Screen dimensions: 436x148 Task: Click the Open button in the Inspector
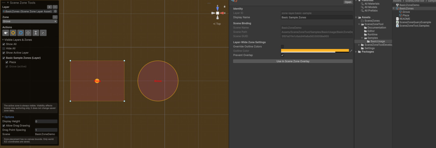coord(348,2)
